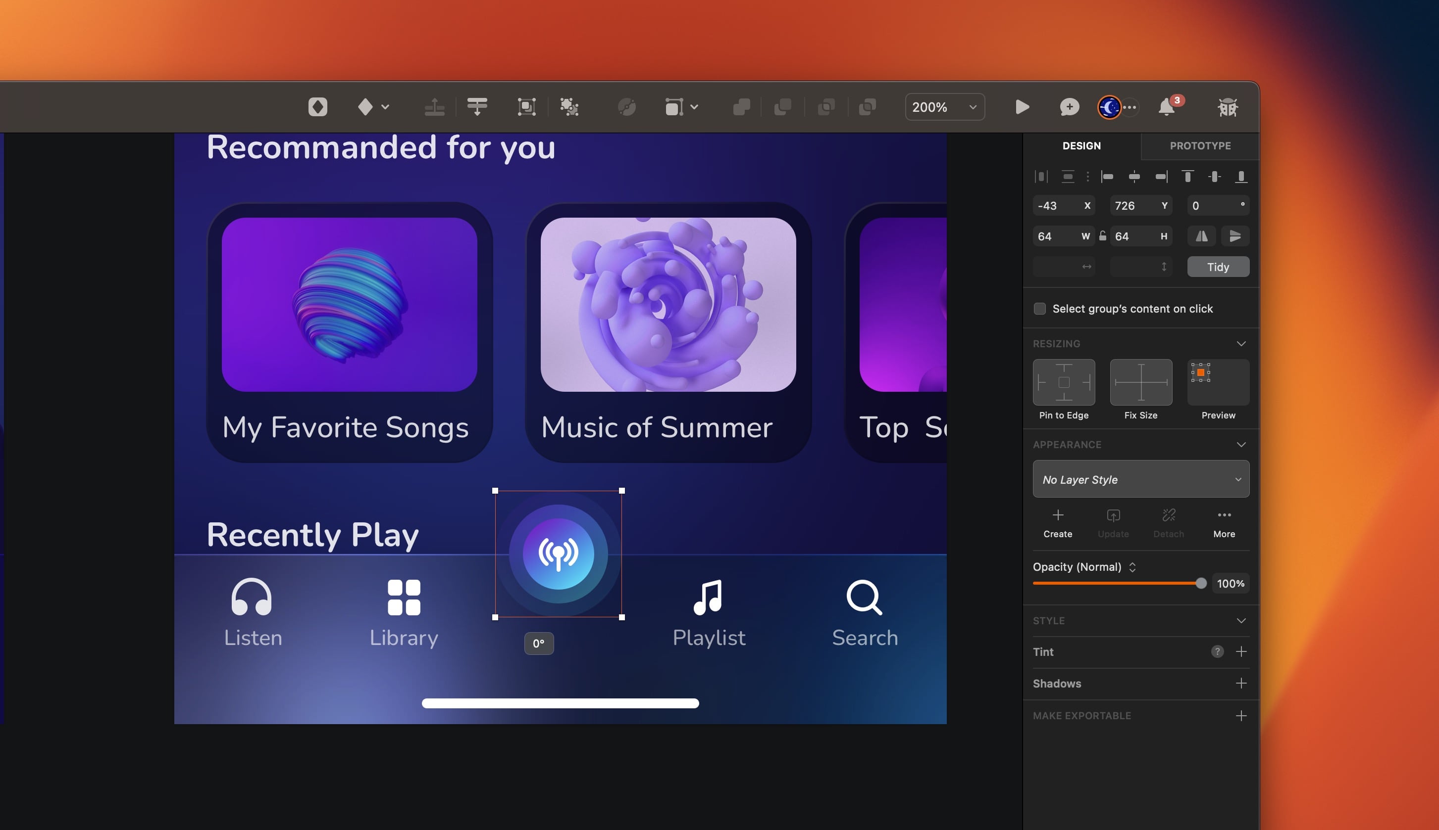Image resolution: width=1439 pixels, height=830 pixels.
Task: Click the Ungroup layers toolbar icon
Action: [x=569, y=107]
